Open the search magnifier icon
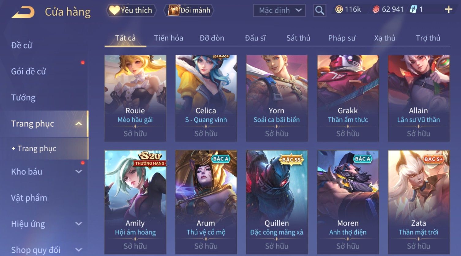The width and height of the screenshot is (461, 256). [x=320, y=10]
